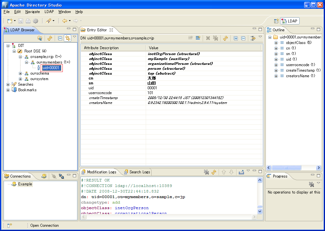
Task: Select the uid=00001 entry in tree
Action: click(x=51, y=68)
